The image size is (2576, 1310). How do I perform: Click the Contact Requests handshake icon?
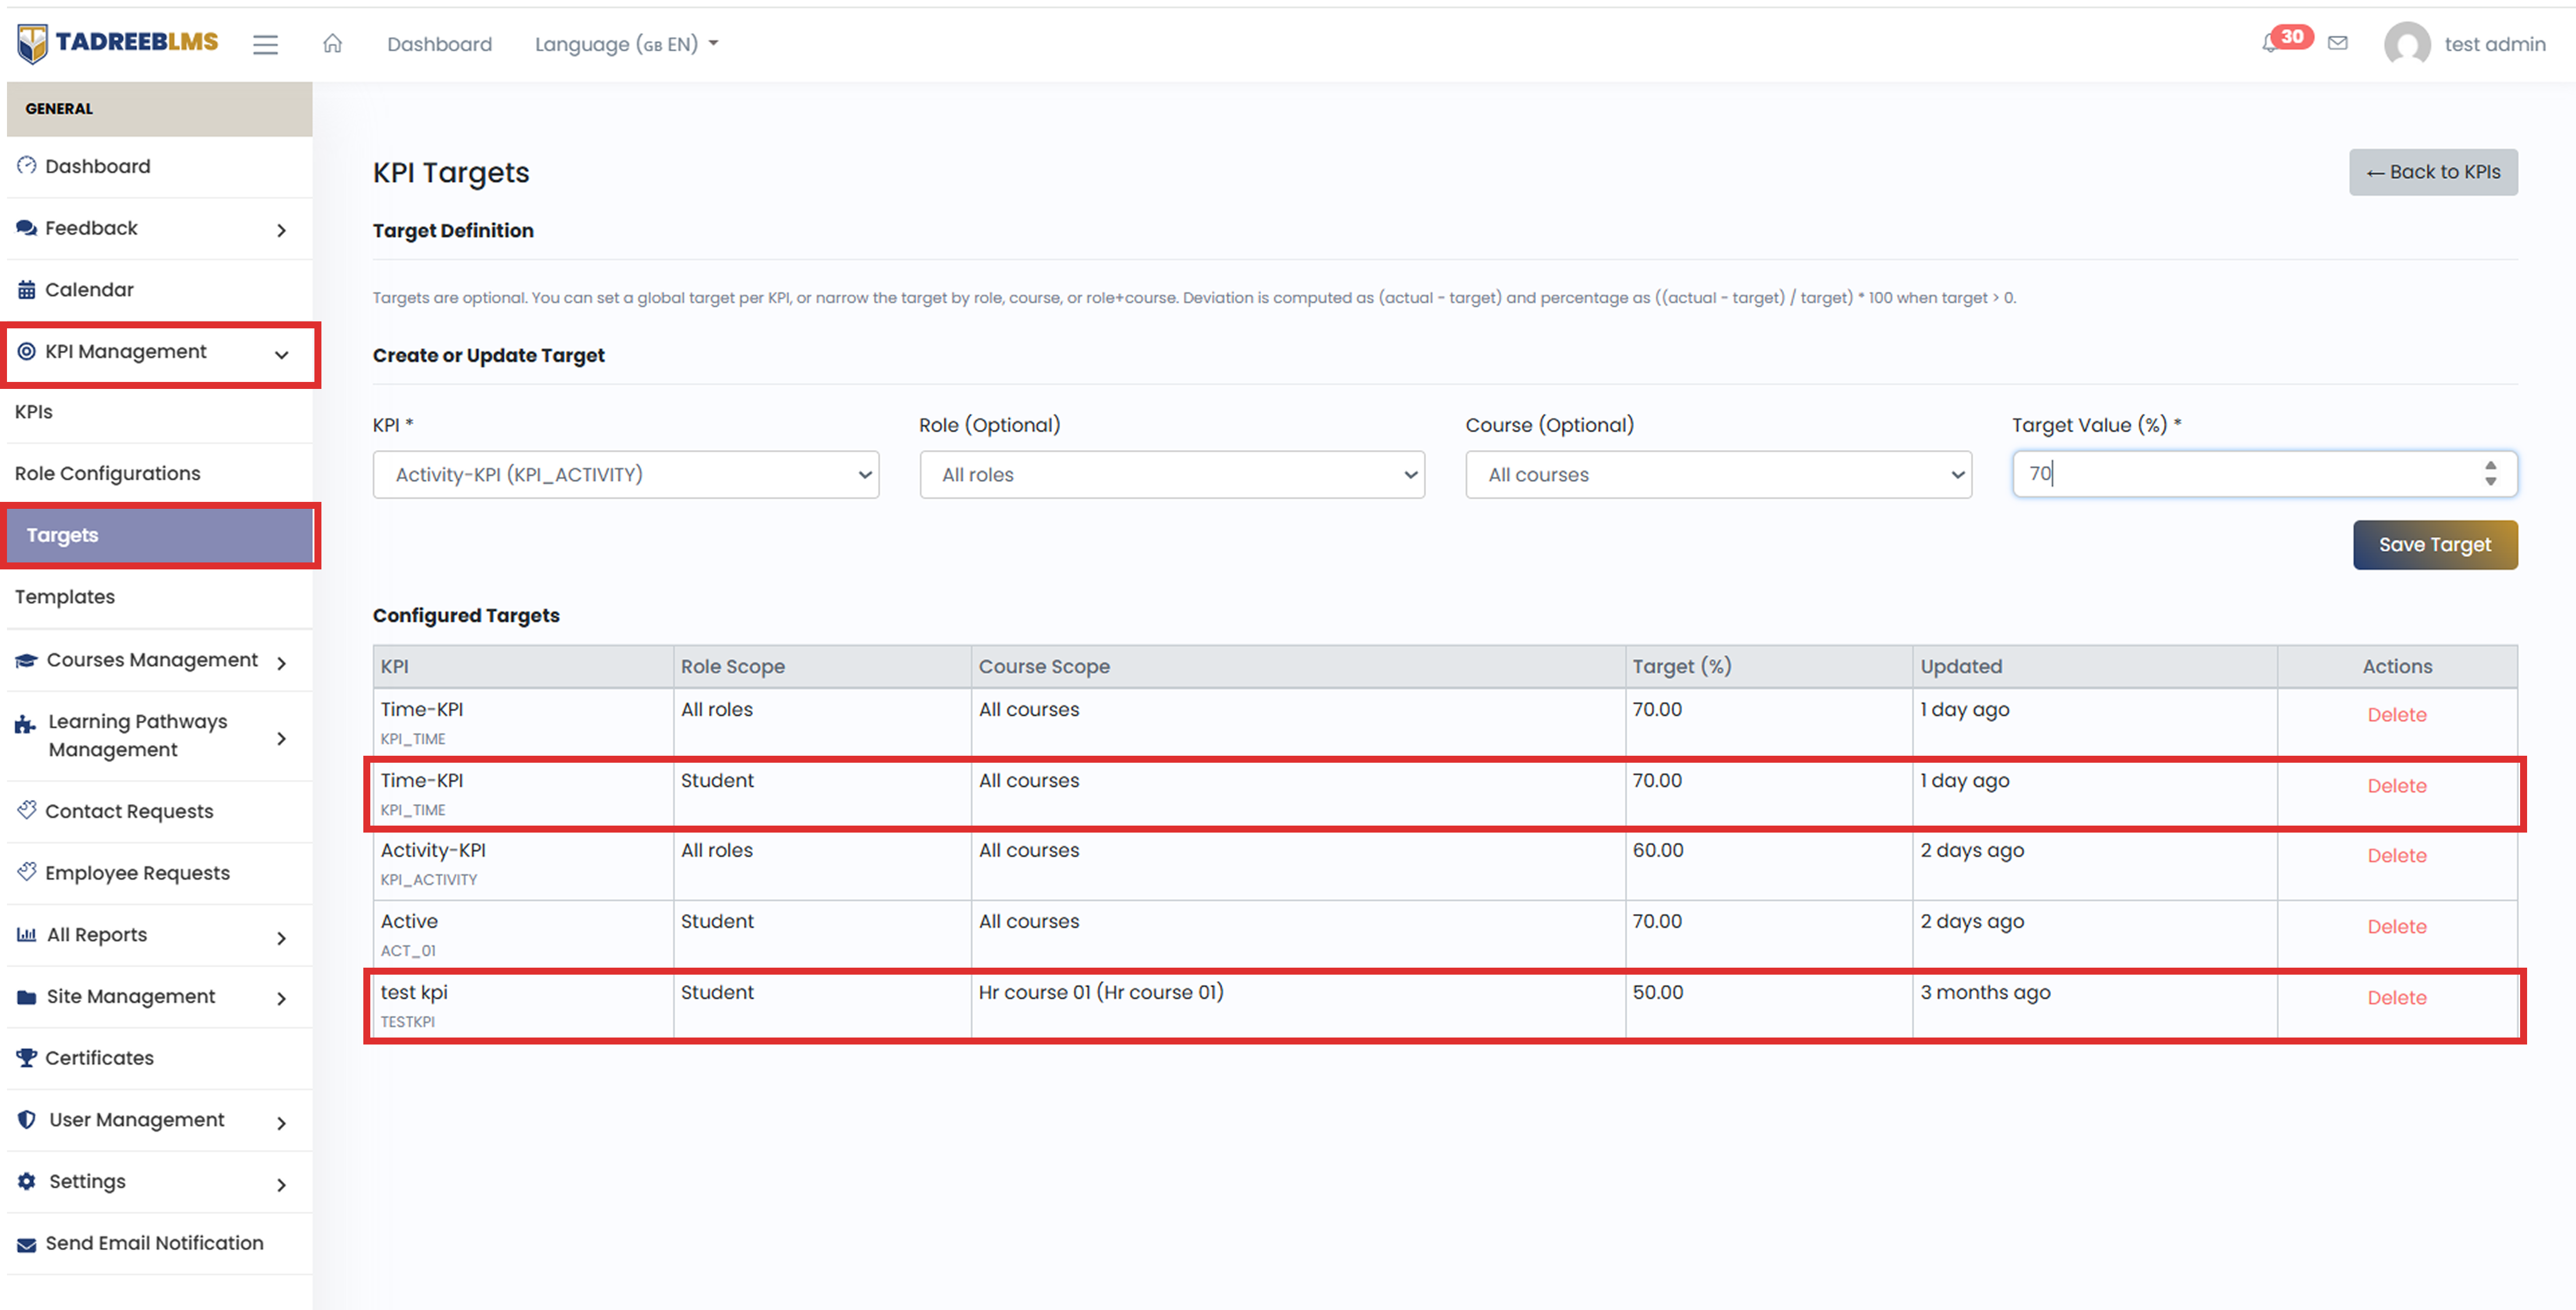coord(27,810)
